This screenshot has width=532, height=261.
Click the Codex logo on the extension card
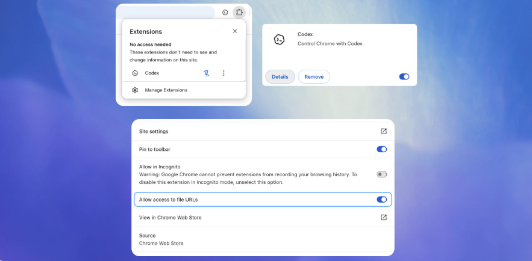(279, 40)
